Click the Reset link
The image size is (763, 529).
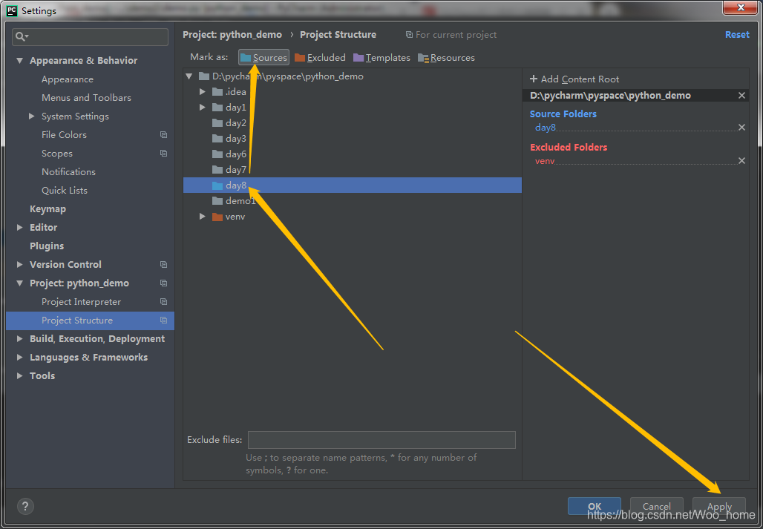pyautogui.click(x=737, y=35)
